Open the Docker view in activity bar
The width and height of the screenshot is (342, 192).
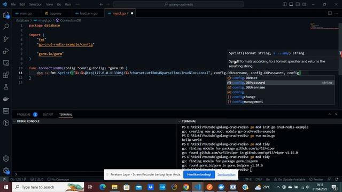tap(6, 99)
